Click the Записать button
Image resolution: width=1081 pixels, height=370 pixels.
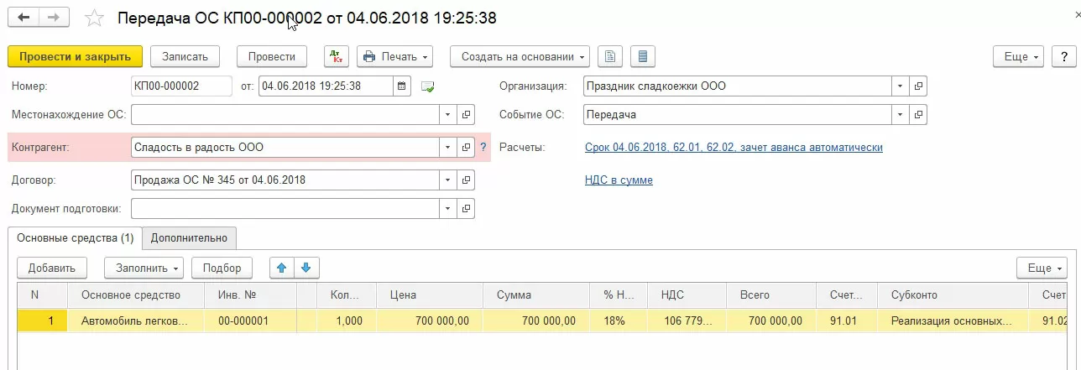coord(185,56)
